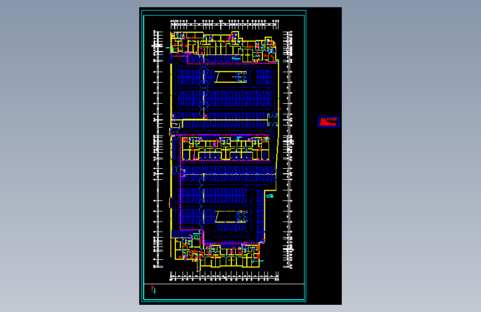Click the red text block in blue frame
The height and width of the screenshot is (312, 481).
(x=328, y=122)
